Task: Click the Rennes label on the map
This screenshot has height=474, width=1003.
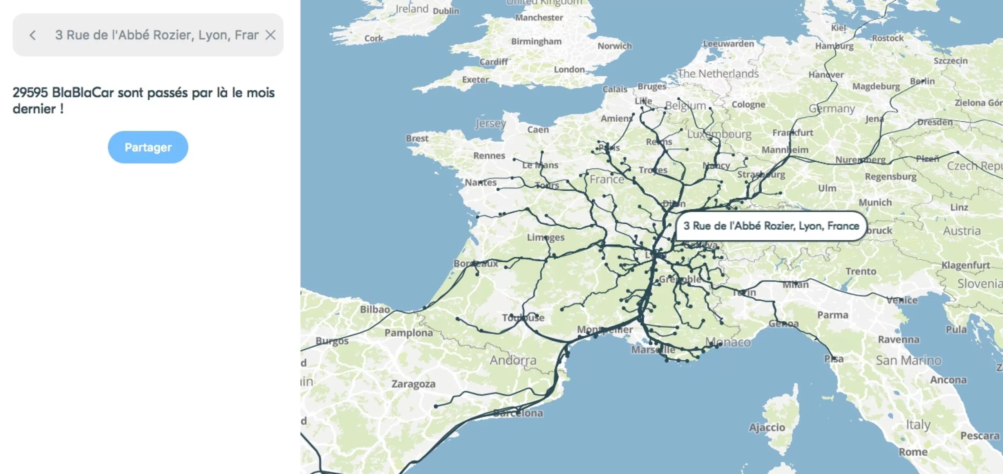Action: [x=489, y=156]
